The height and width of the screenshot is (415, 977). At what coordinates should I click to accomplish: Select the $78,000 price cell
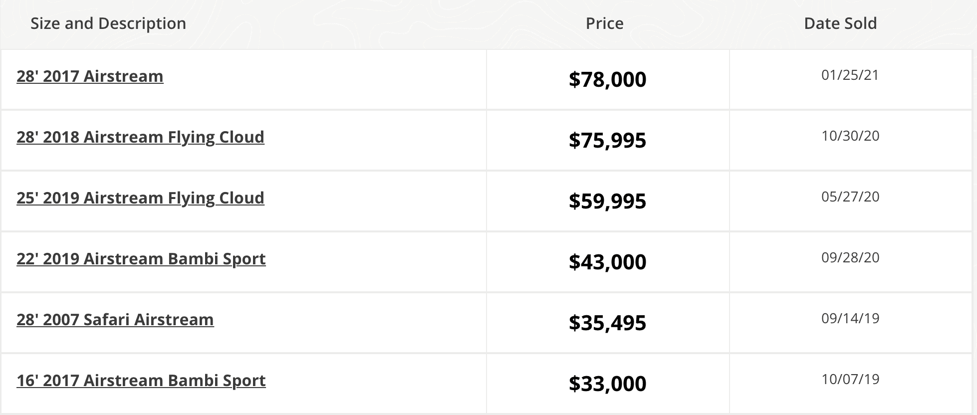click(x=607, y=79)
